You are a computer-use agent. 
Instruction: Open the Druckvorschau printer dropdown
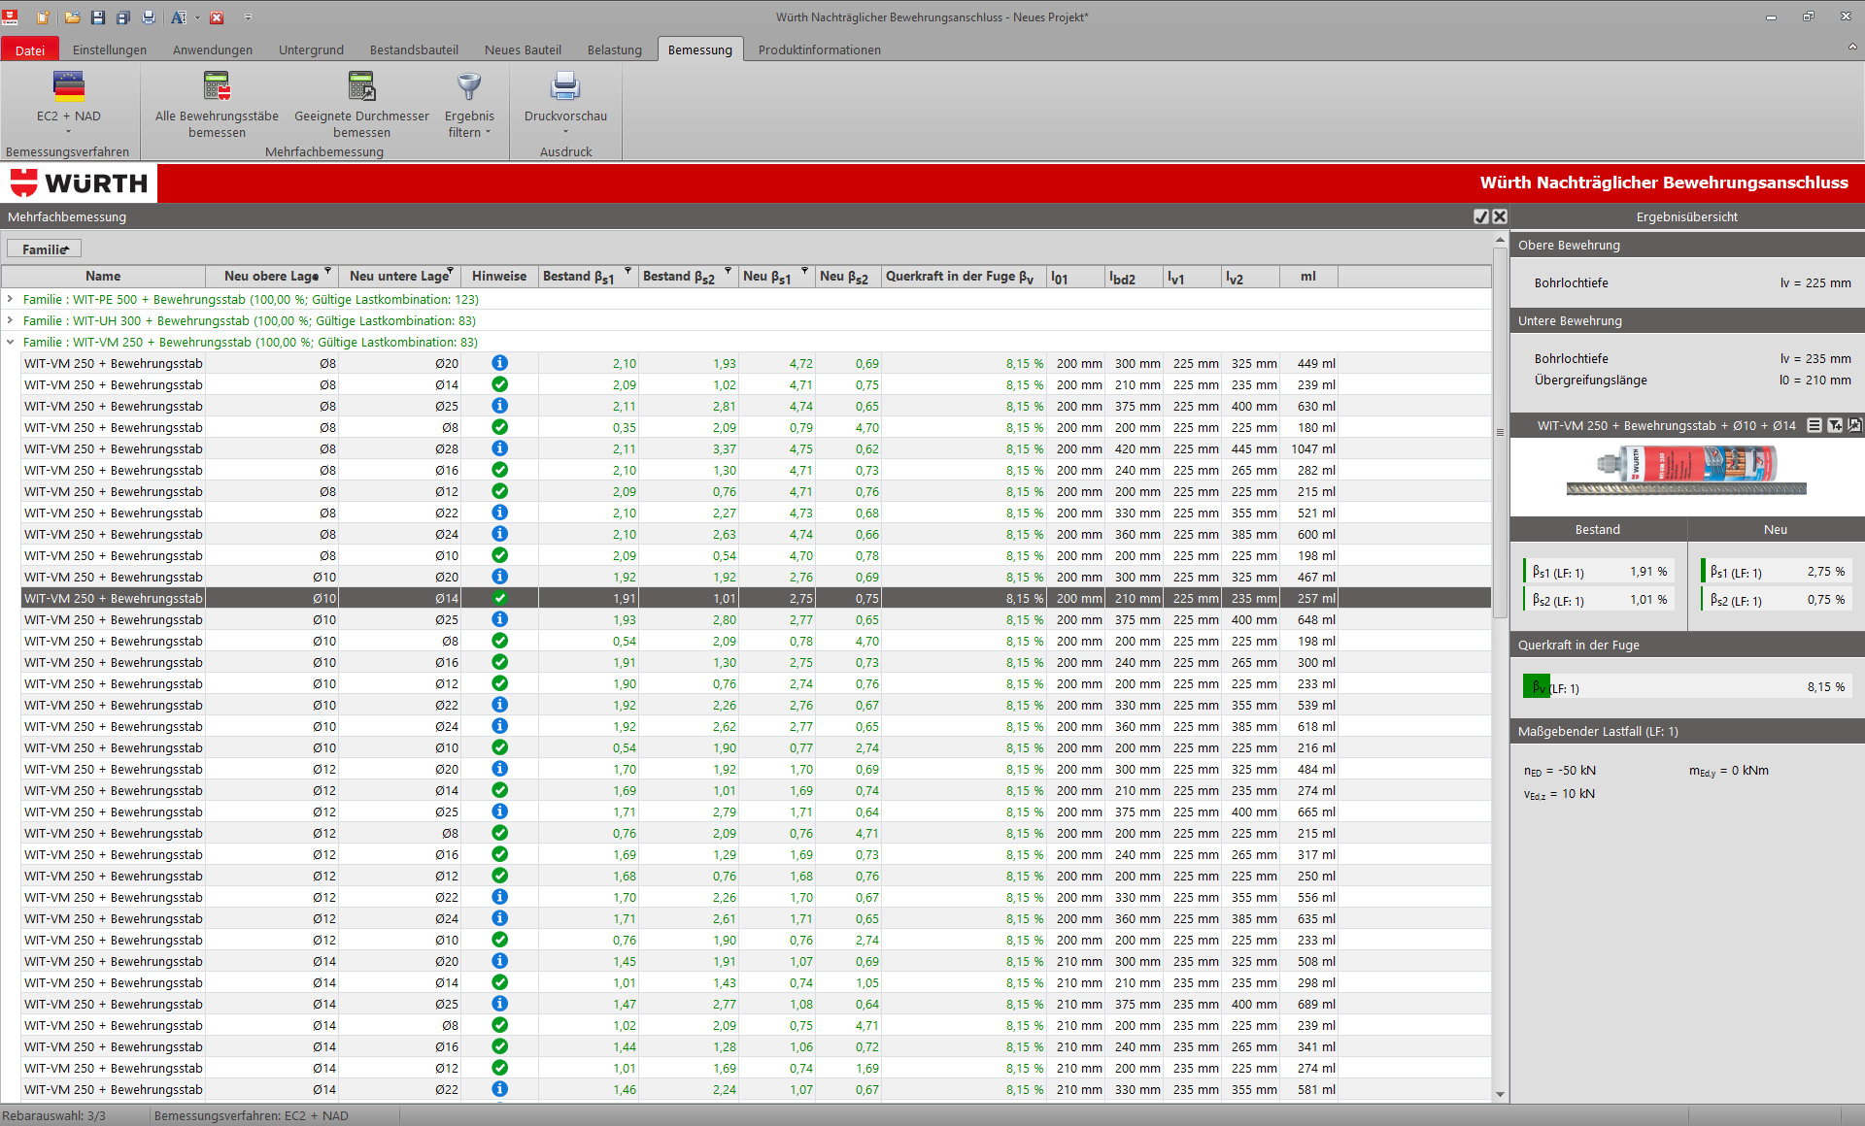[x=565, y=103]
